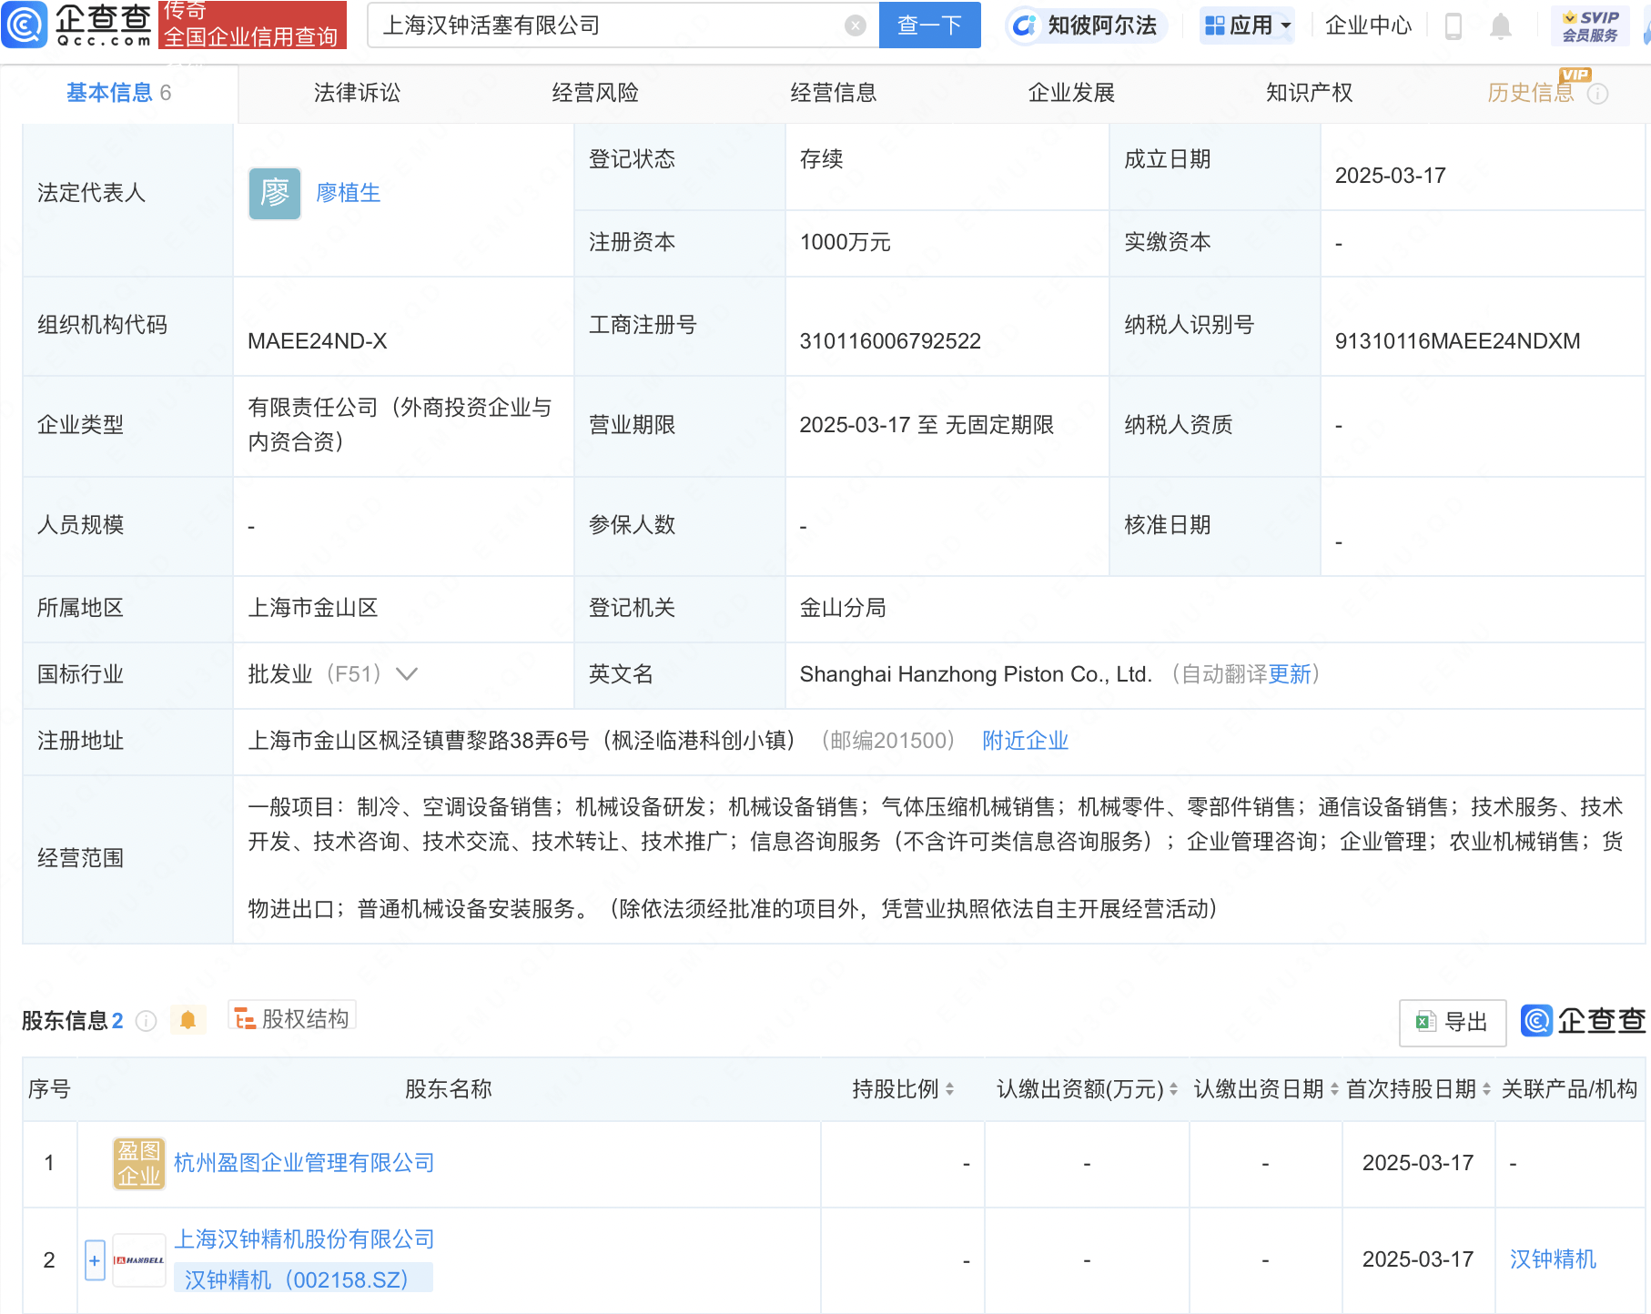Click the info icon beside 历史信息
Screen dimensions: 1651x1314
coord(1597,94)
